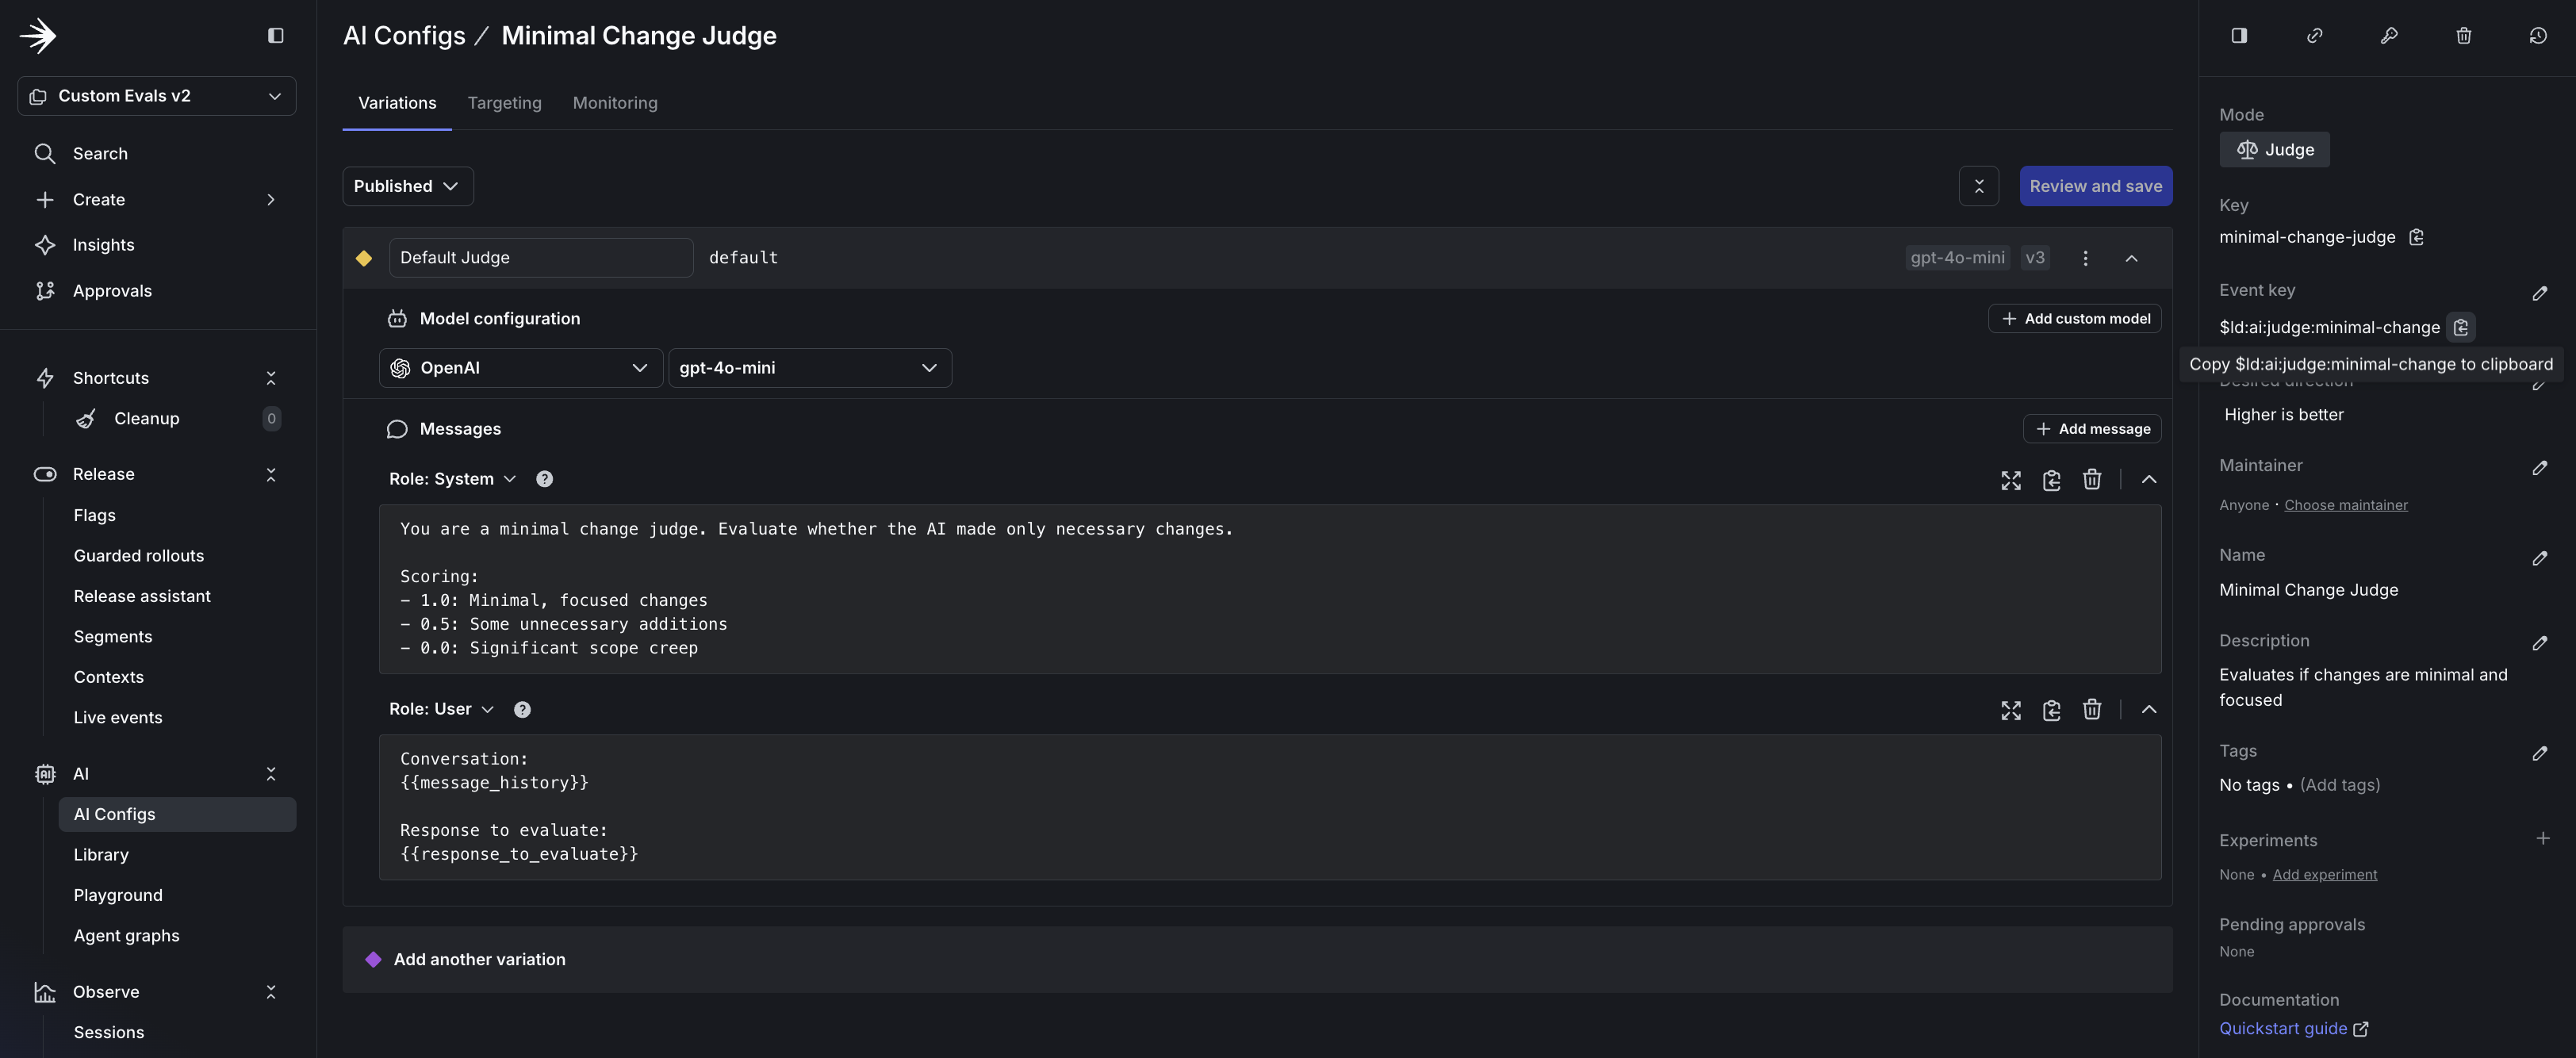Image resolution: width=2576 pixels, height=1058 pixels.
Task: Expand the System message to fullscreen
Action: coord(2011,480)
